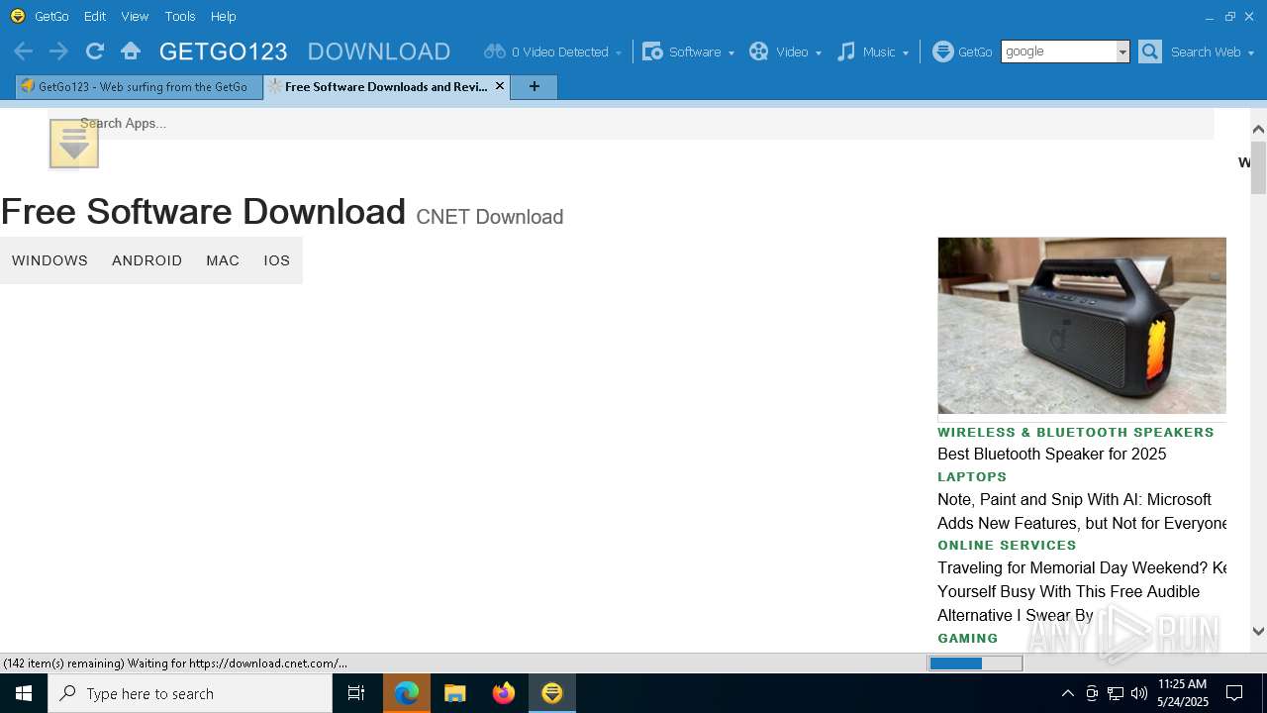Expand the Video dropdown arrow
The image size is (1267, 713).
point(819,52)
